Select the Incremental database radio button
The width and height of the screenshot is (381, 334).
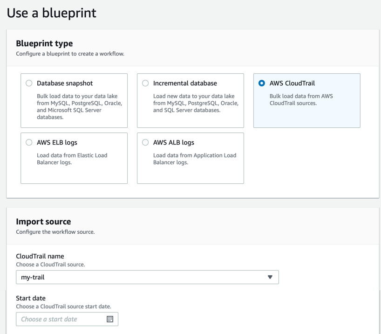click(x=145, y=83)
